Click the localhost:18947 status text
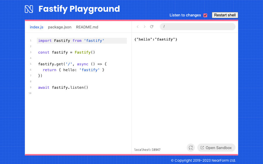The height and width of the screenshot is (164, 263). pyautogui.click(x=147, y=150)
